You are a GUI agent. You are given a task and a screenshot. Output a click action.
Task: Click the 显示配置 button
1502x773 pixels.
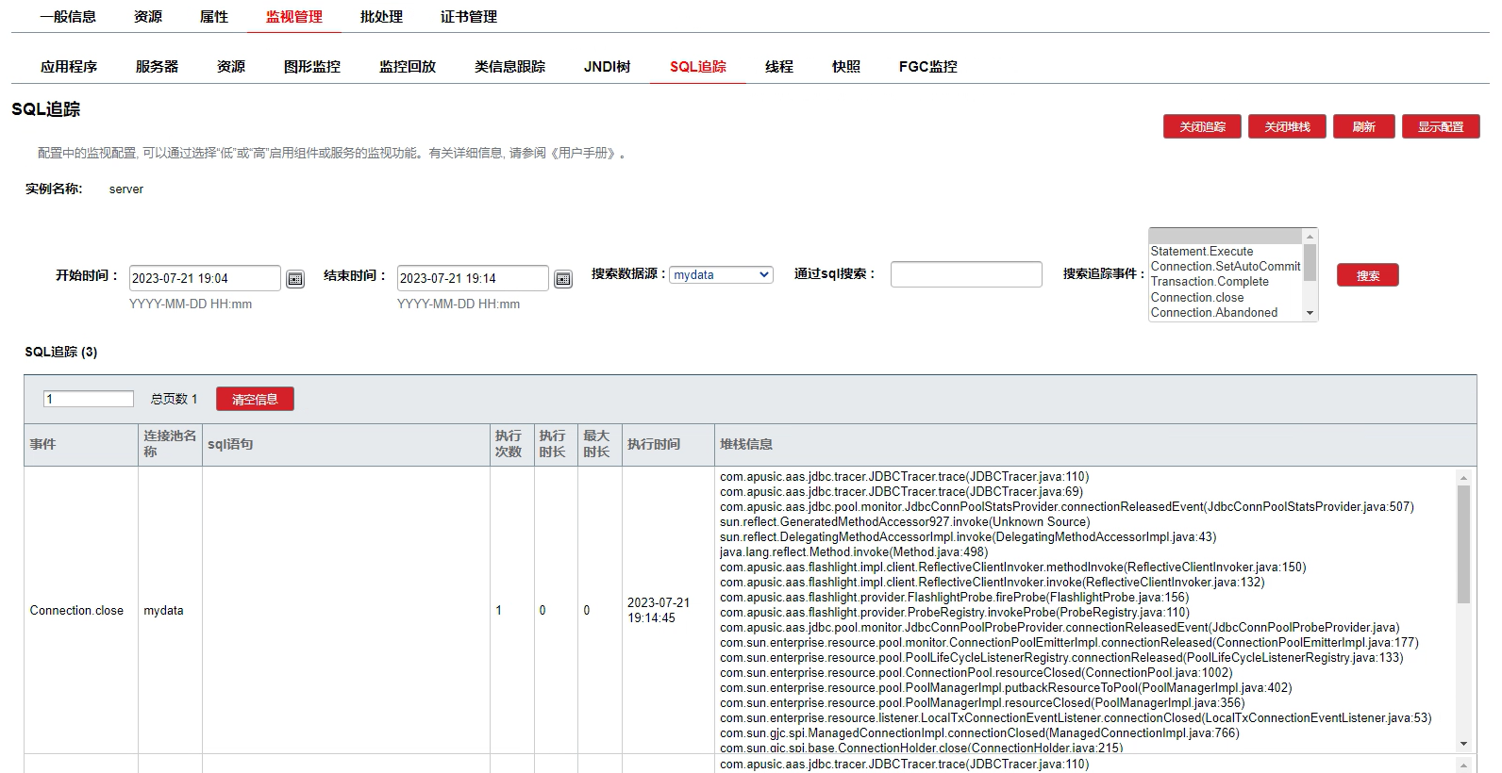point(1441,127)
